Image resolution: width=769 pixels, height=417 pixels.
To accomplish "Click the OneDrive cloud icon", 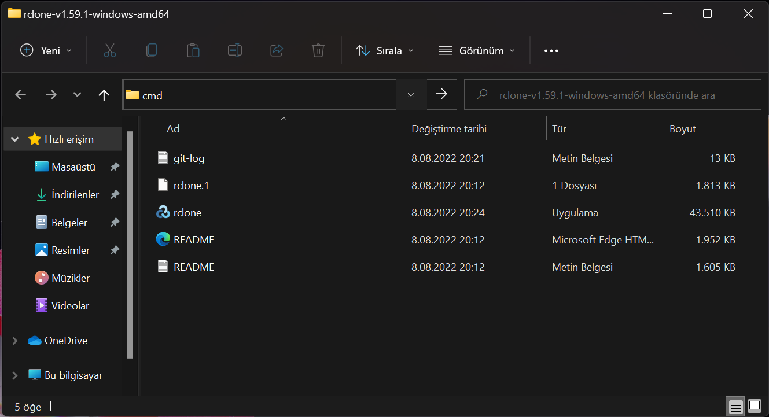I will 35,341.
